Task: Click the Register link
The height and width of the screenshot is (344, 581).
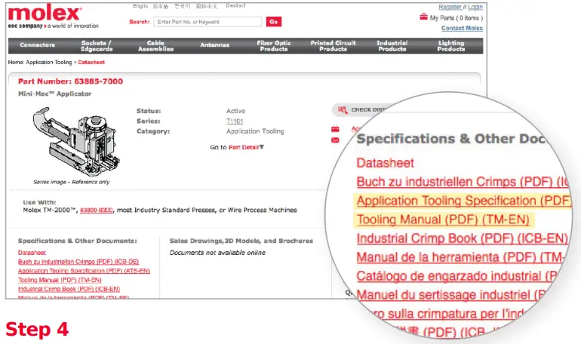Action: click(x=450, y=7)
